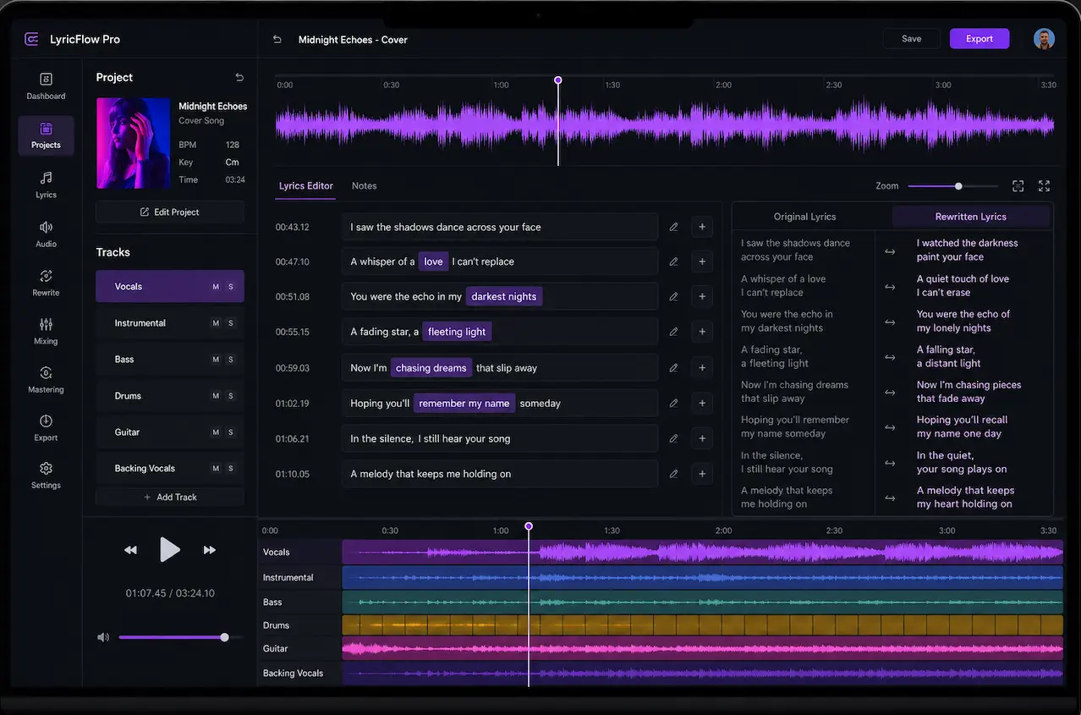This screenshot has height=715, width=1081.
Task: Mute the Vocals track
Action: click(216, 287)
